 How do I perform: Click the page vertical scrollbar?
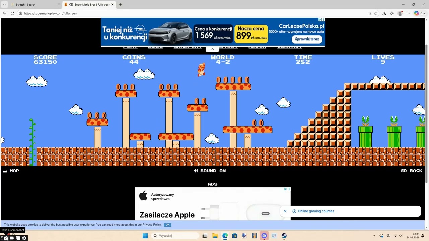click(x=427, y=114)
